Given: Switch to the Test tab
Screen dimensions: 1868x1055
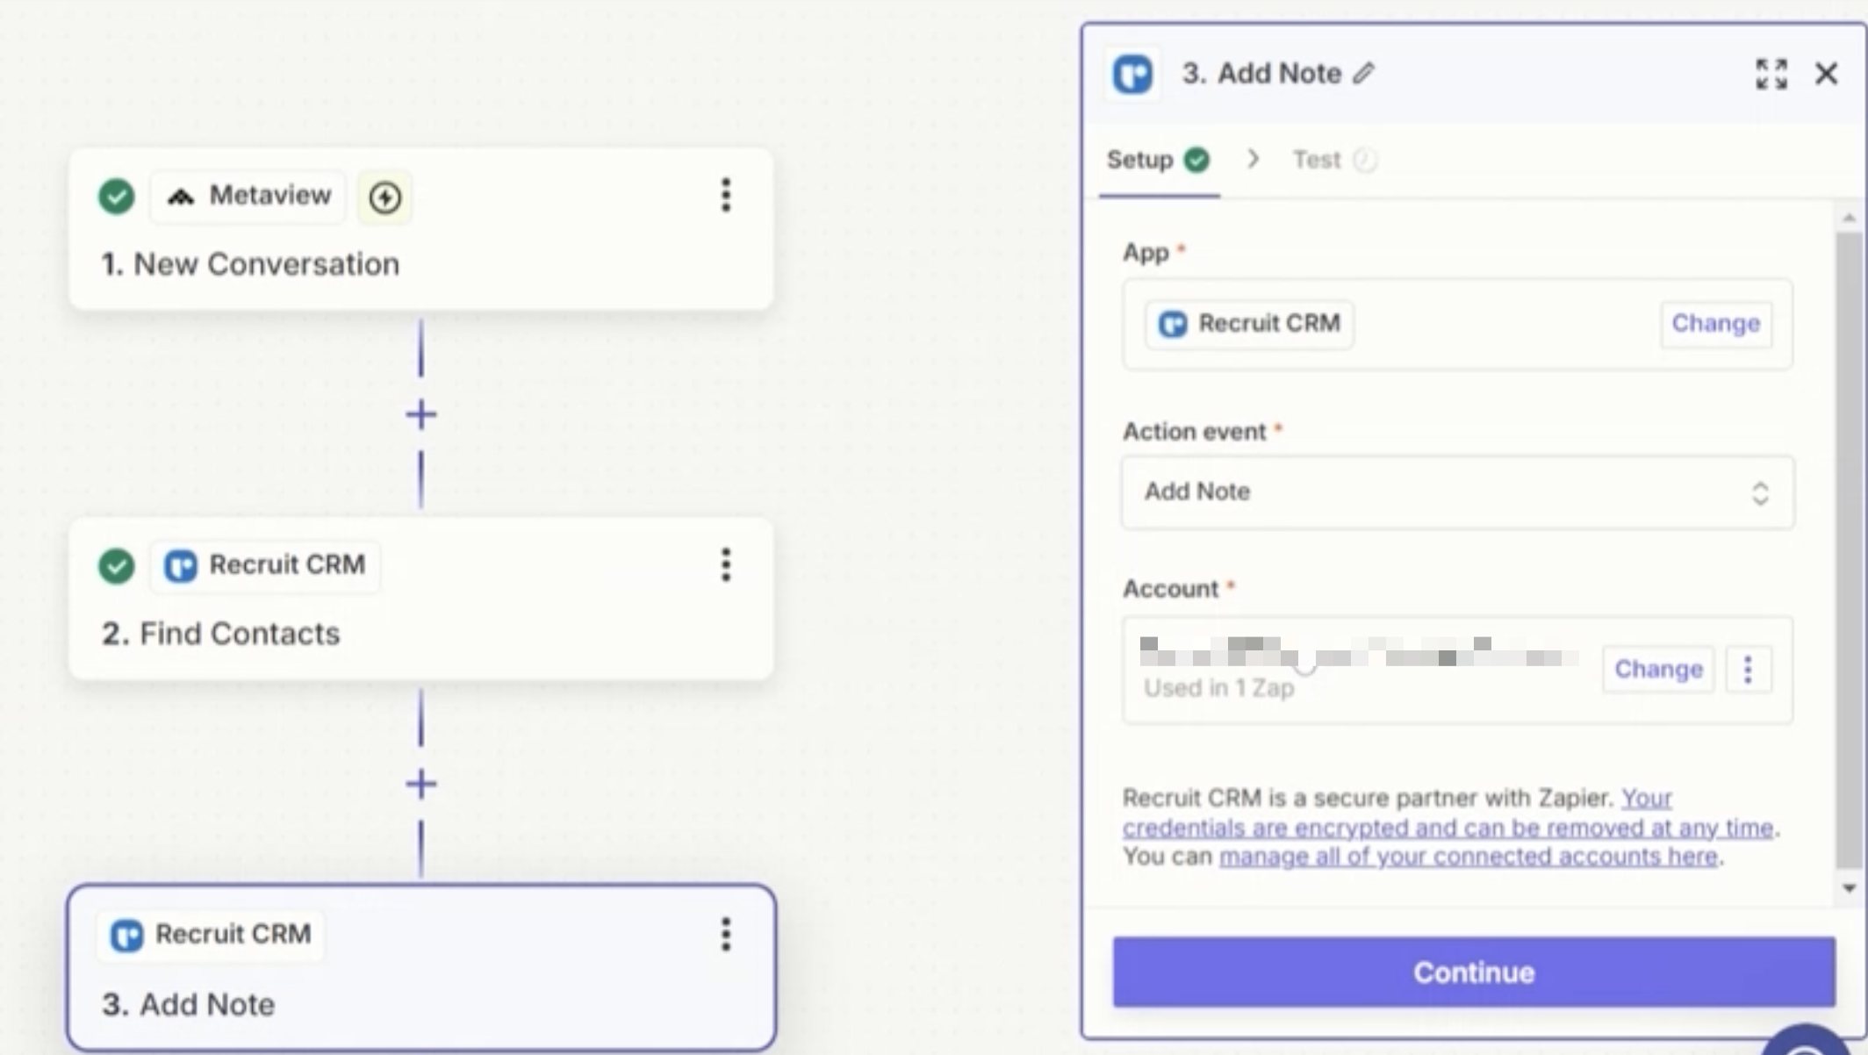Looking at the screenshot, I should [1317, 160].
